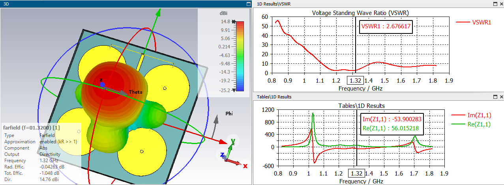Click the dBi color ramp bar
This screenshot has width=504, height=185.
click(x=240, y=56)
